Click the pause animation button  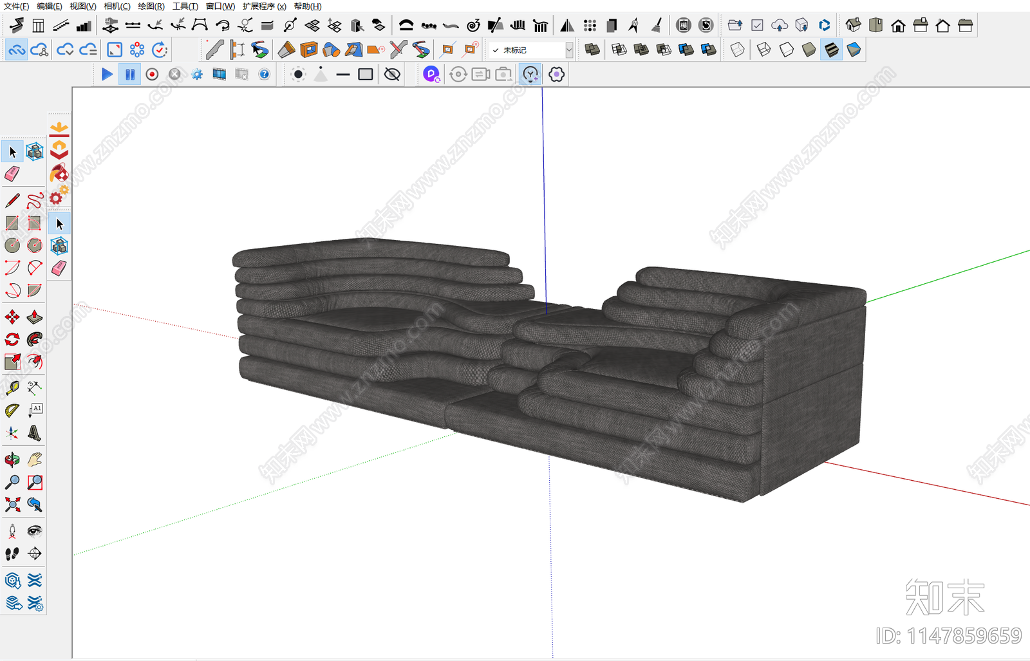click(129, 75)
